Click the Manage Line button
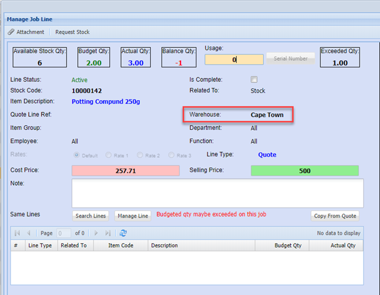This screenshot has width=380, height=295. (133, 216)
